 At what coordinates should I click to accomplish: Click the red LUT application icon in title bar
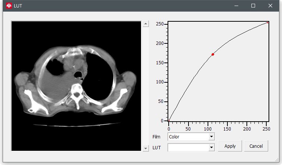click(9, 6)
